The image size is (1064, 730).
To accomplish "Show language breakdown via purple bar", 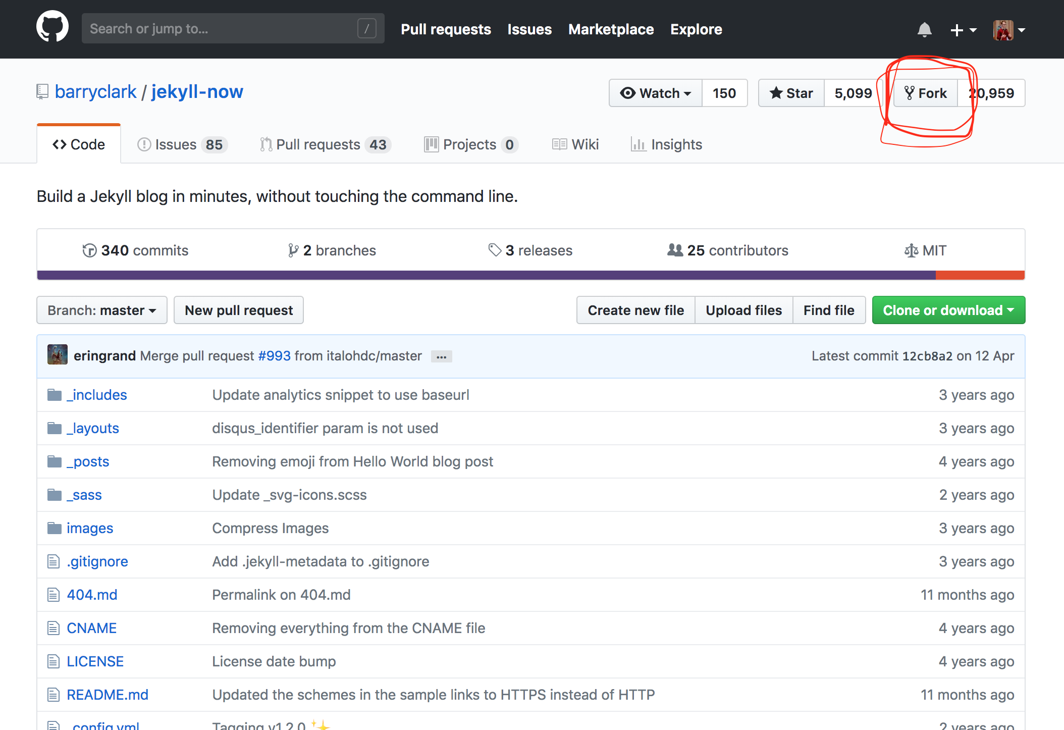I will (486, 275).
